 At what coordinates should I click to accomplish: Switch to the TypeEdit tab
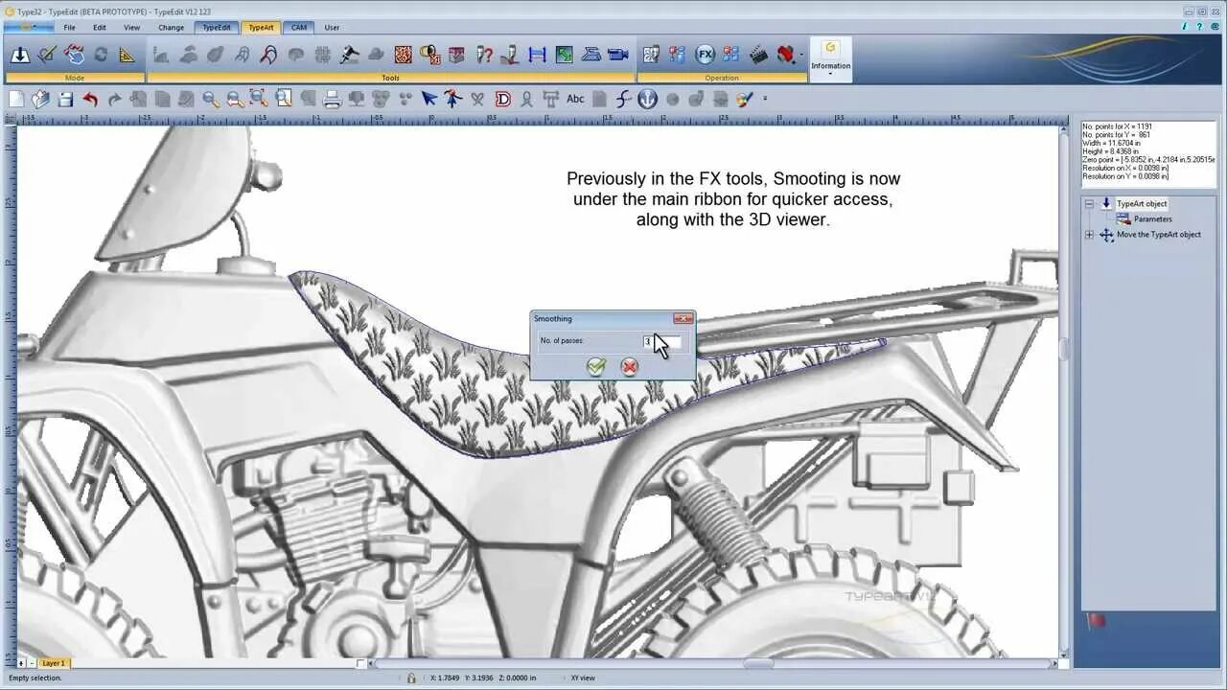coord(217,27)
